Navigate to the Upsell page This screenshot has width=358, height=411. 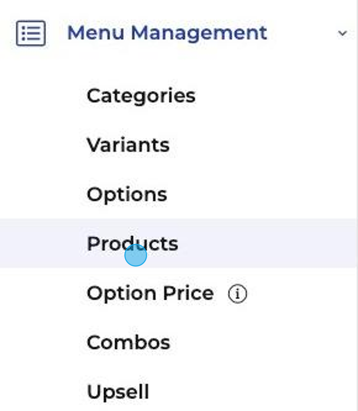coord(118,392)
